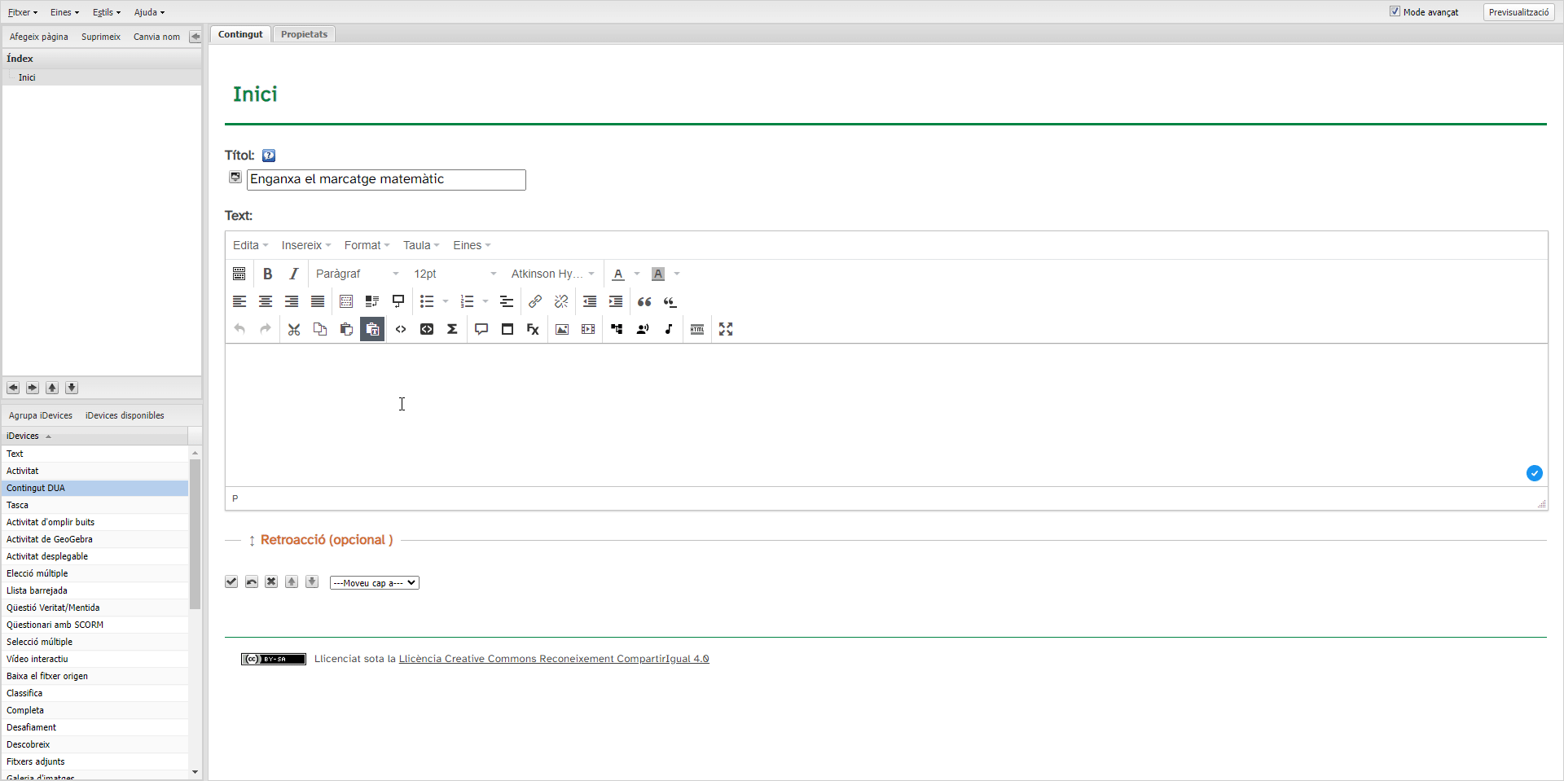The width and height of the screenshot is (1564, 781).
Task: Click the Previsualització button
Action: click(x=1518, y=12)
